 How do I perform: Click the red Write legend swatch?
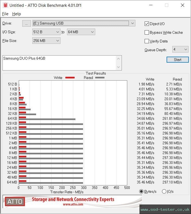point(70,78)
